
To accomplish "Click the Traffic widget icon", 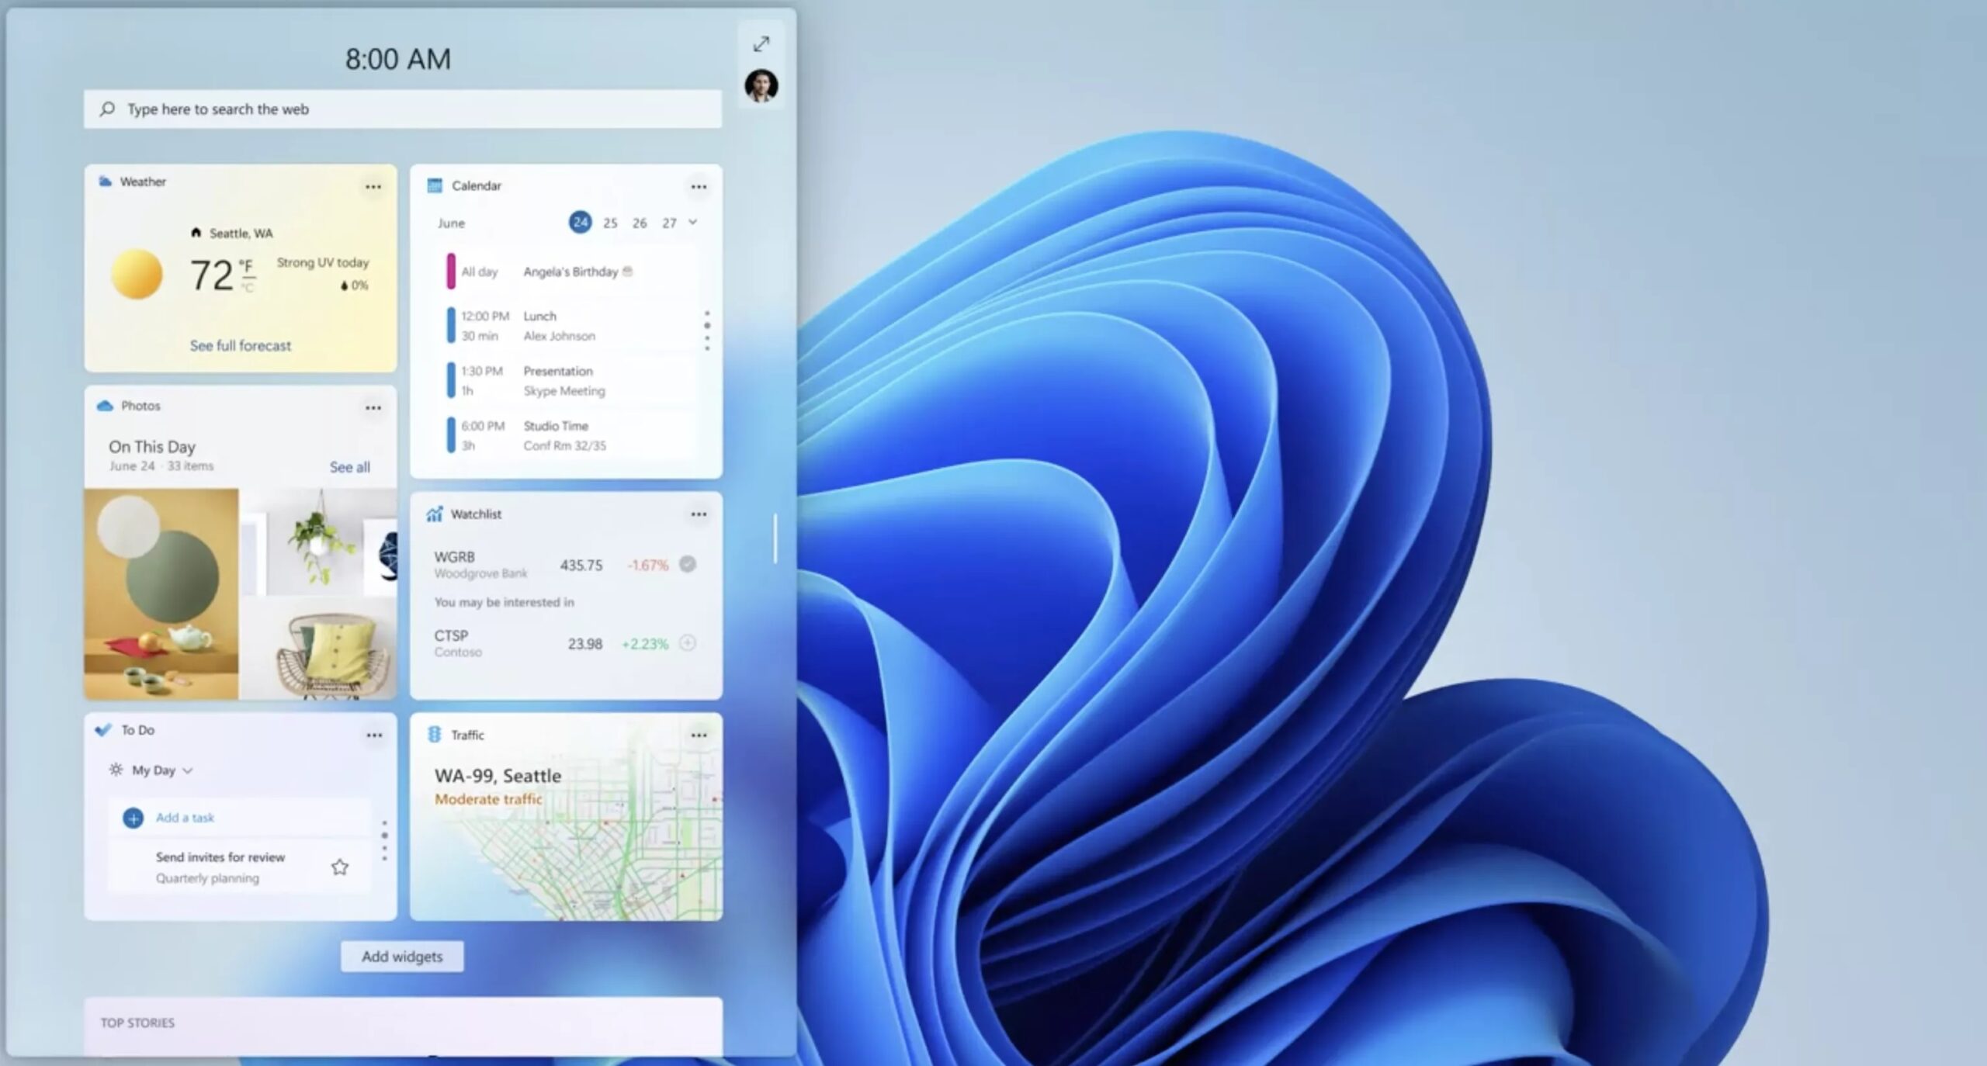I will [435, 734].
